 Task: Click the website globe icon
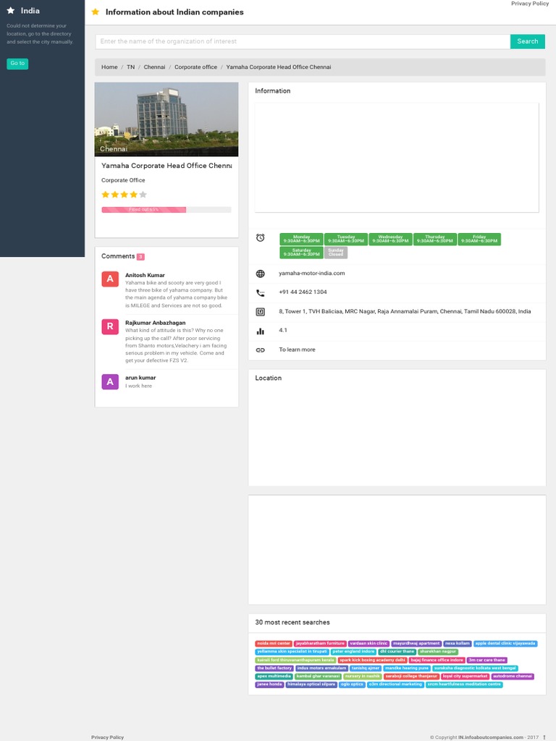click(260, 274)
